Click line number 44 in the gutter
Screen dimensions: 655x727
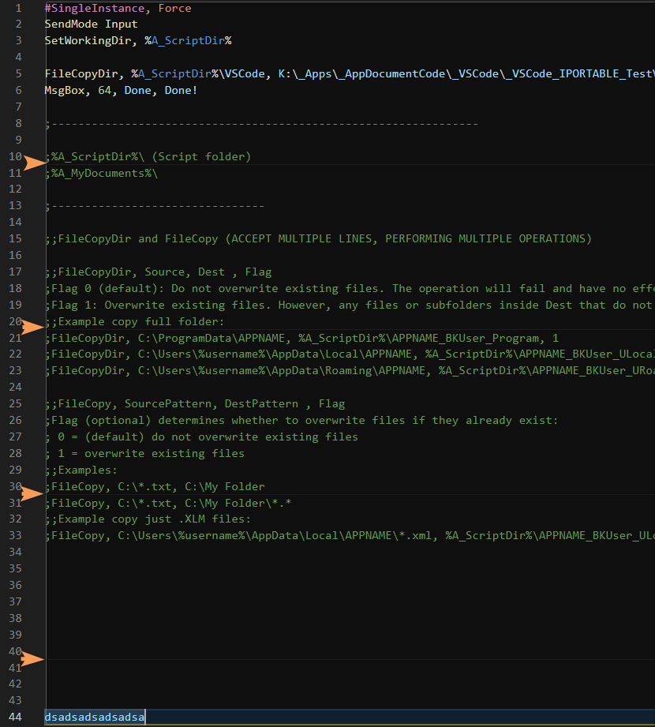tap(15, 718)
